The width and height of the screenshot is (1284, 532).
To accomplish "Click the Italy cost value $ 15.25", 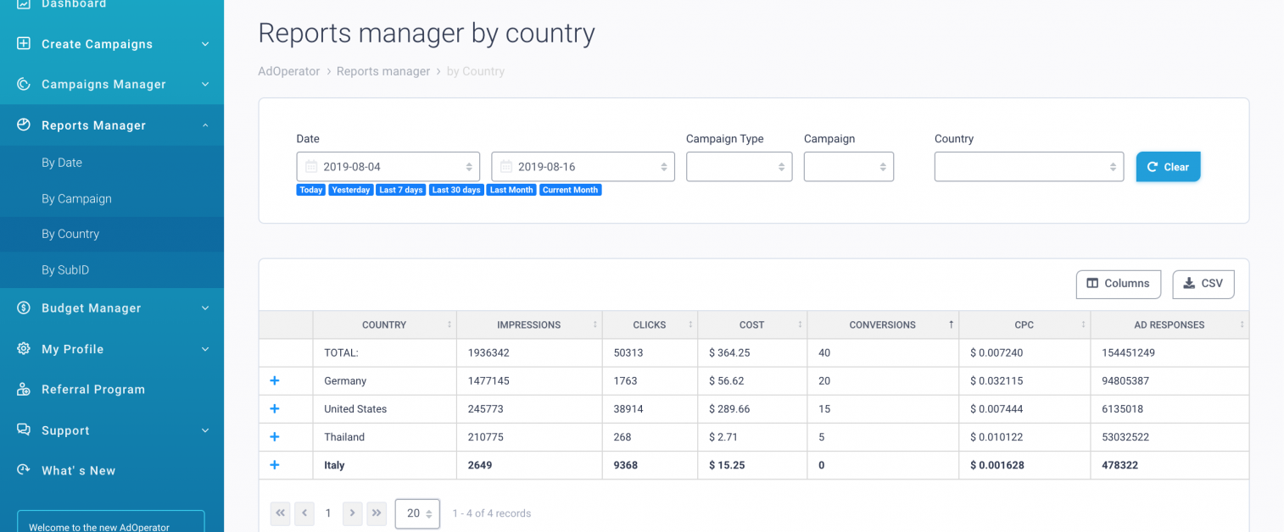I will click(727, 465).
